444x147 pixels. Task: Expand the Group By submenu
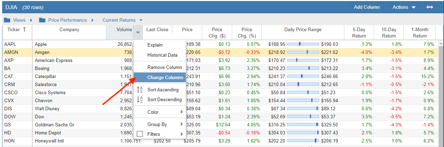182,124
